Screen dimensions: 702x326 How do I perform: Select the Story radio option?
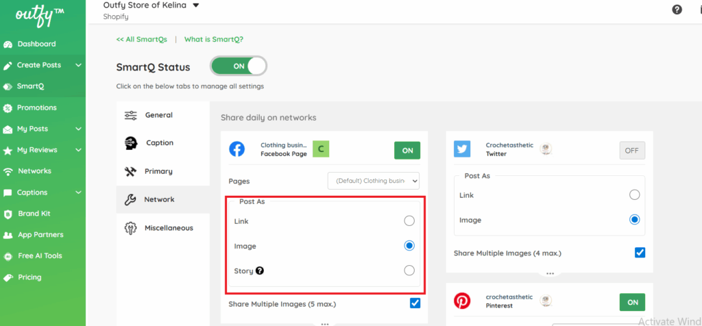point(409,271)
